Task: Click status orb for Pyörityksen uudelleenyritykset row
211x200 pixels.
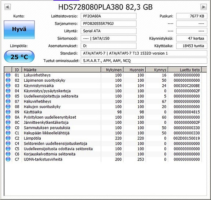Action: coord(8,117)
